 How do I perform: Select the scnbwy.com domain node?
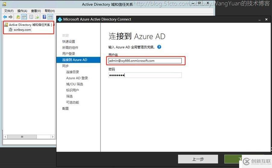pos(22,30)
